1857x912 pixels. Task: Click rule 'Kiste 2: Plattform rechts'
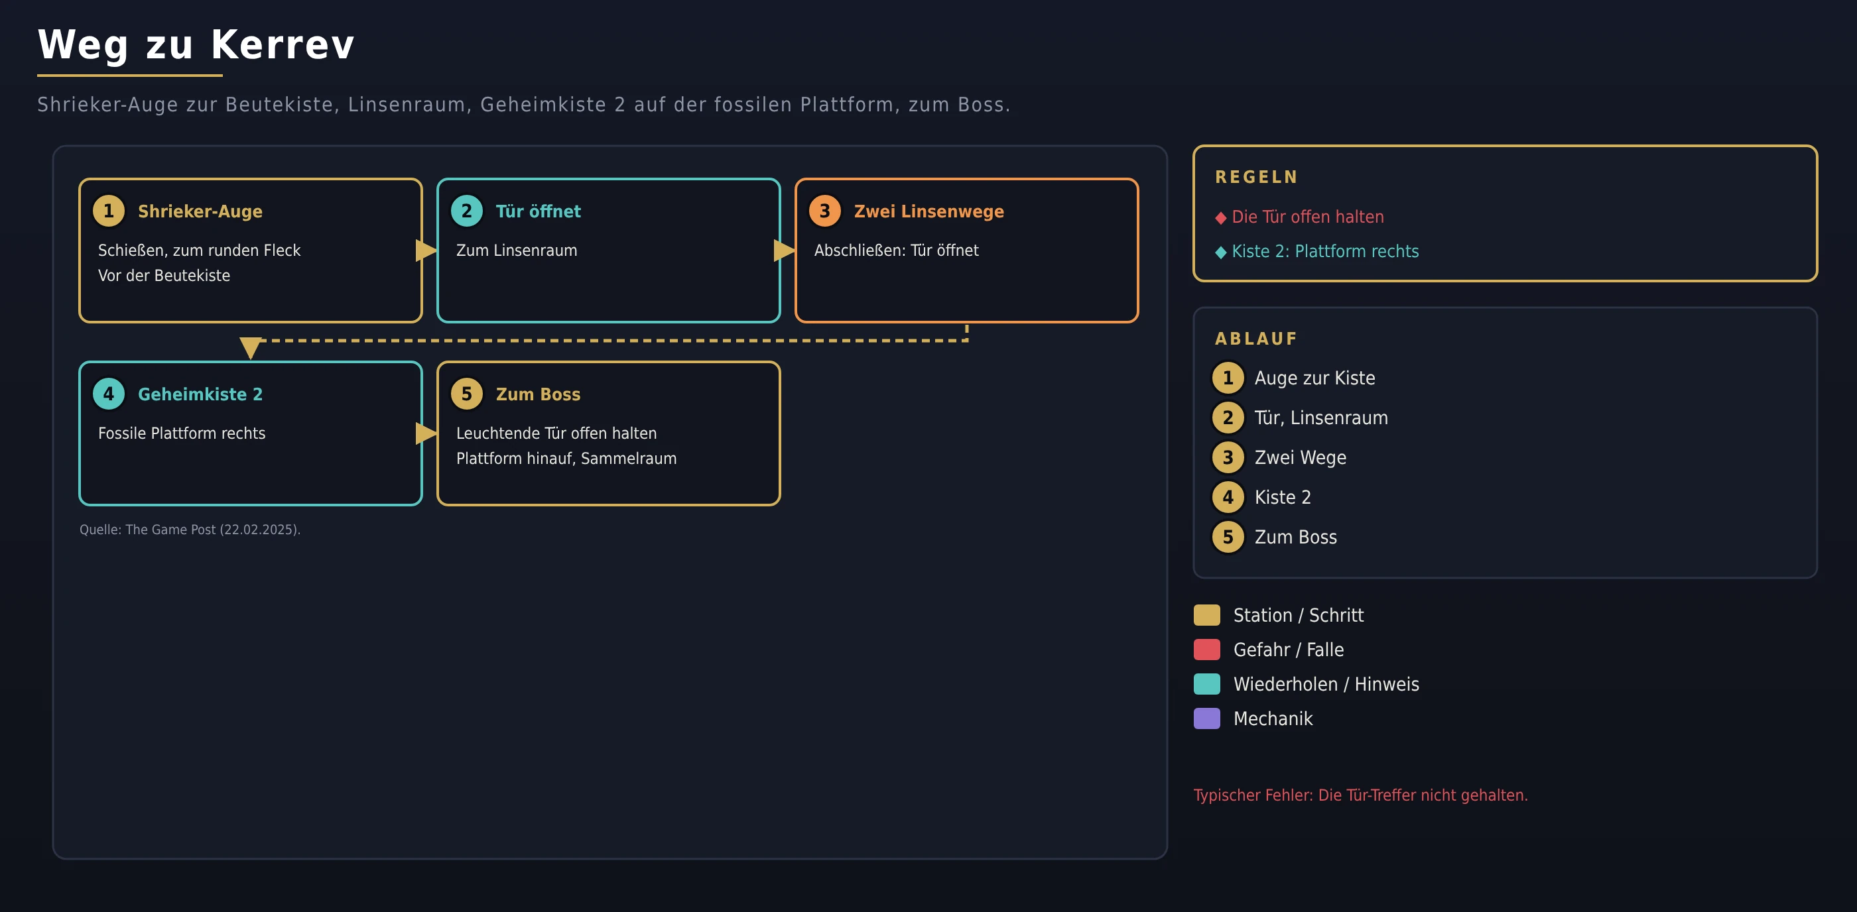(1325, 251)
